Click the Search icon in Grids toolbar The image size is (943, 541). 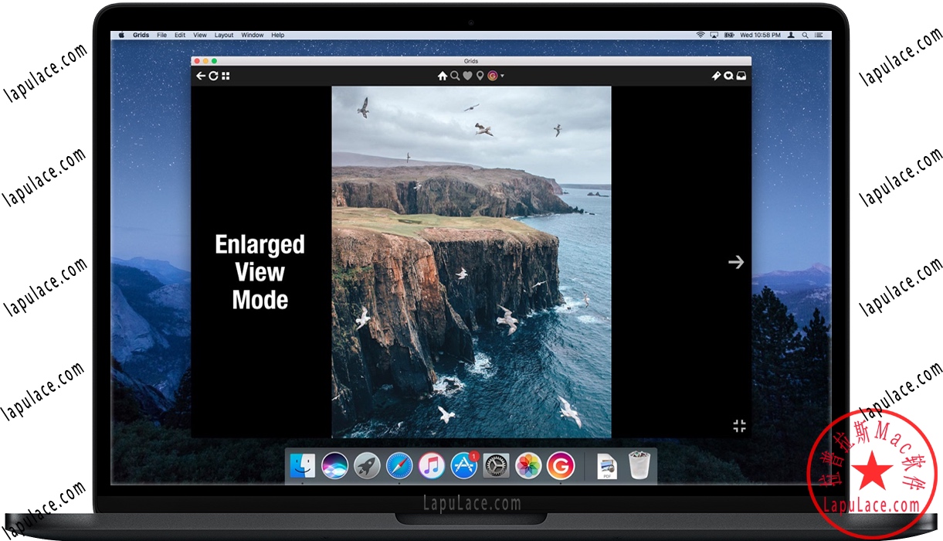[x=455, y=75]
